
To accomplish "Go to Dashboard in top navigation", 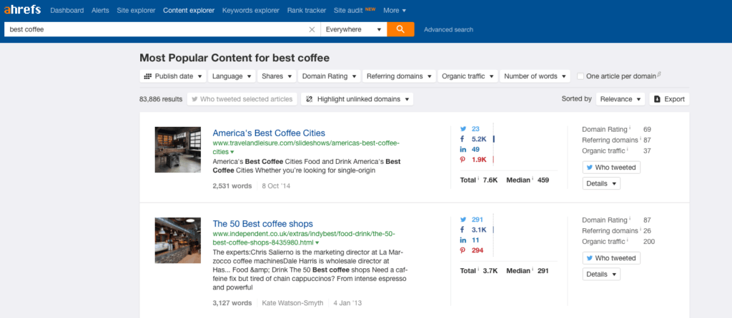I will 67,10.
